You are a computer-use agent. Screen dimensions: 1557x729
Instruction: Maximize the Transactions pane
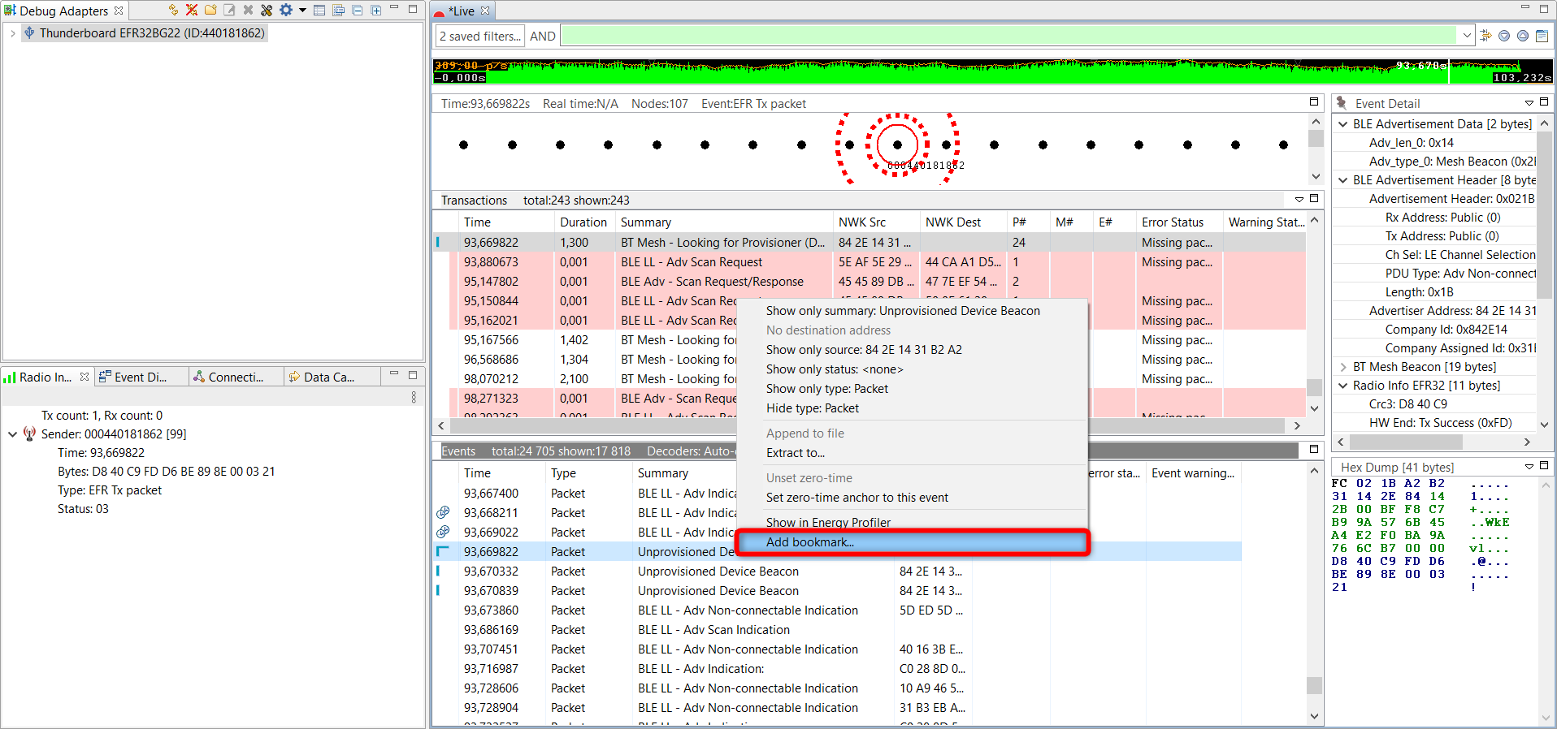(x=1314, y=199)
